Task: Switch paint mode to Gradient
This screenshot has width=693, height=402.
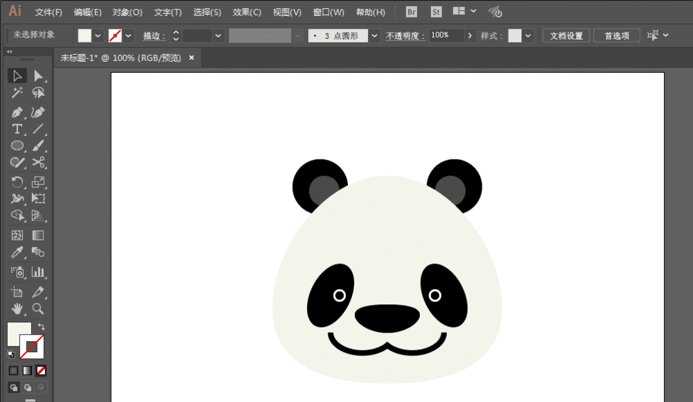Action: click(x=27, y=371)
